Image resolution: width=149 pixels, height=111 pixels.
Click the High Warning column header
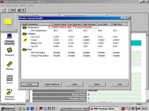(x=89, y=24)
